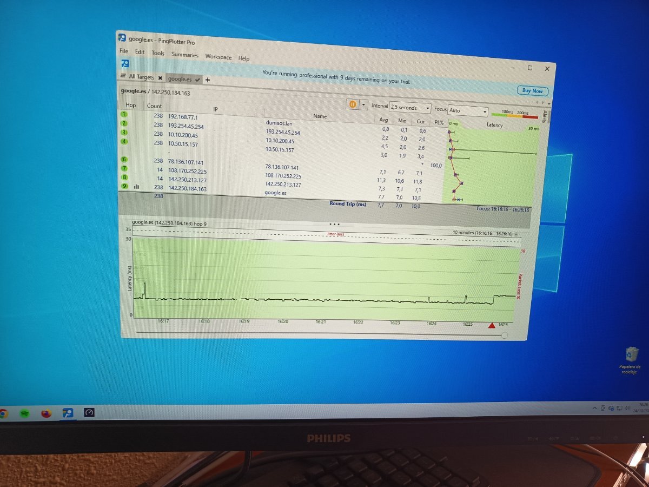Add a new target tab with plus
The image size is (649, 487).
pyautogui.click(x=207, y=80)
